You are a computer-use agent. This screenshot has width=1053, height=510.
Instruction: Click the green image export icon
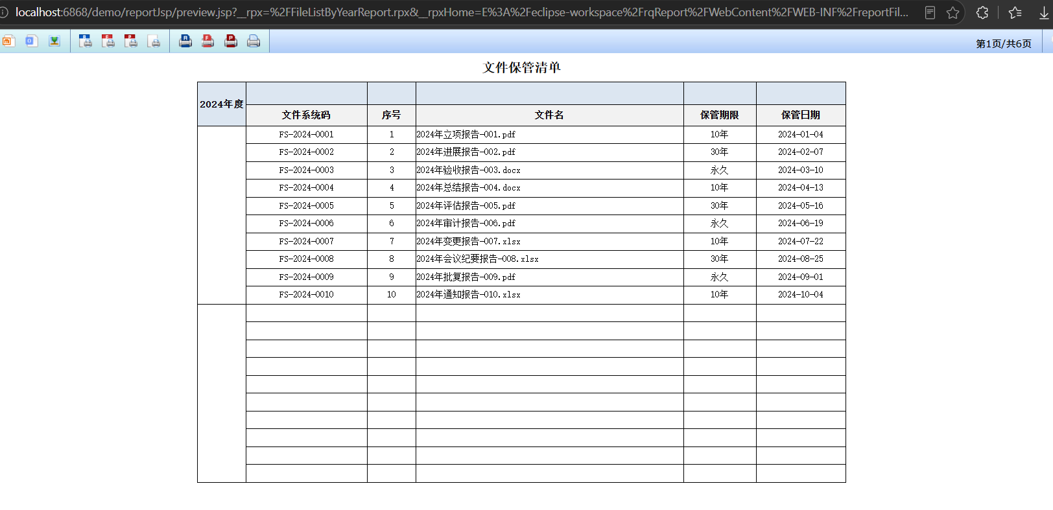tap(54, 41)
